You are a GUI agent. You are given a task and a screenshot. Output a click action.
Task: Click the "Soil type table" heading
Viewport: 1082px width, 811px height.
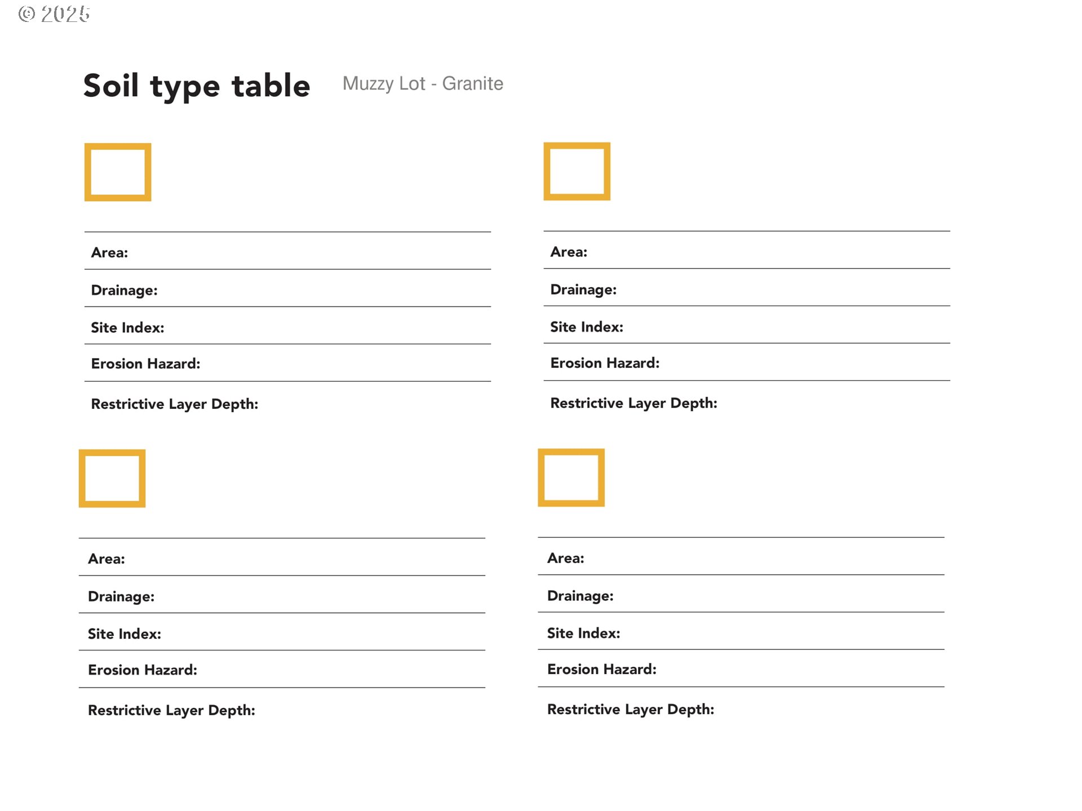coord(197,86)
